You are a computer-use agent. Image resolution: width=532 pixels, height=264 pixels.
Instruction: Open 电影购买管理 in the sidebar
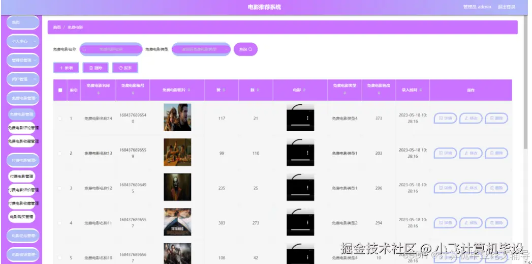(x=22, y=217)
